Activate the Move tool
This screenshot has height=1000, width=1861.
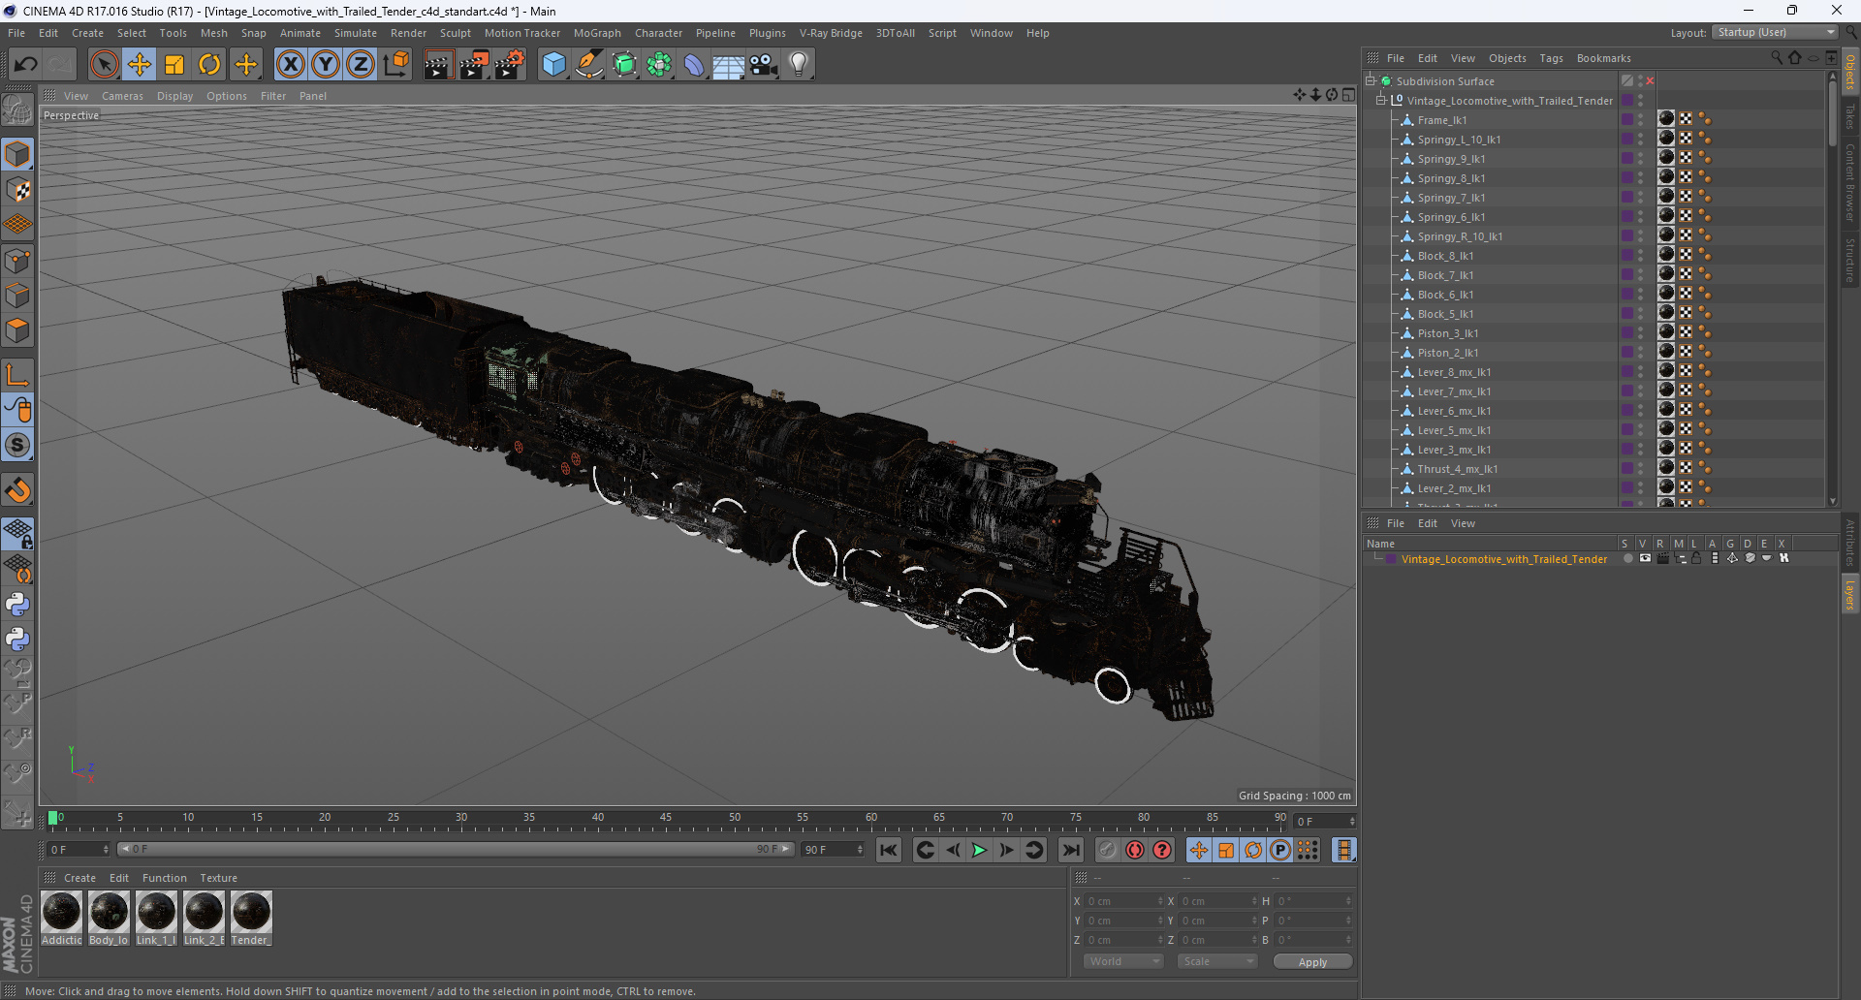tap(140, 65)
